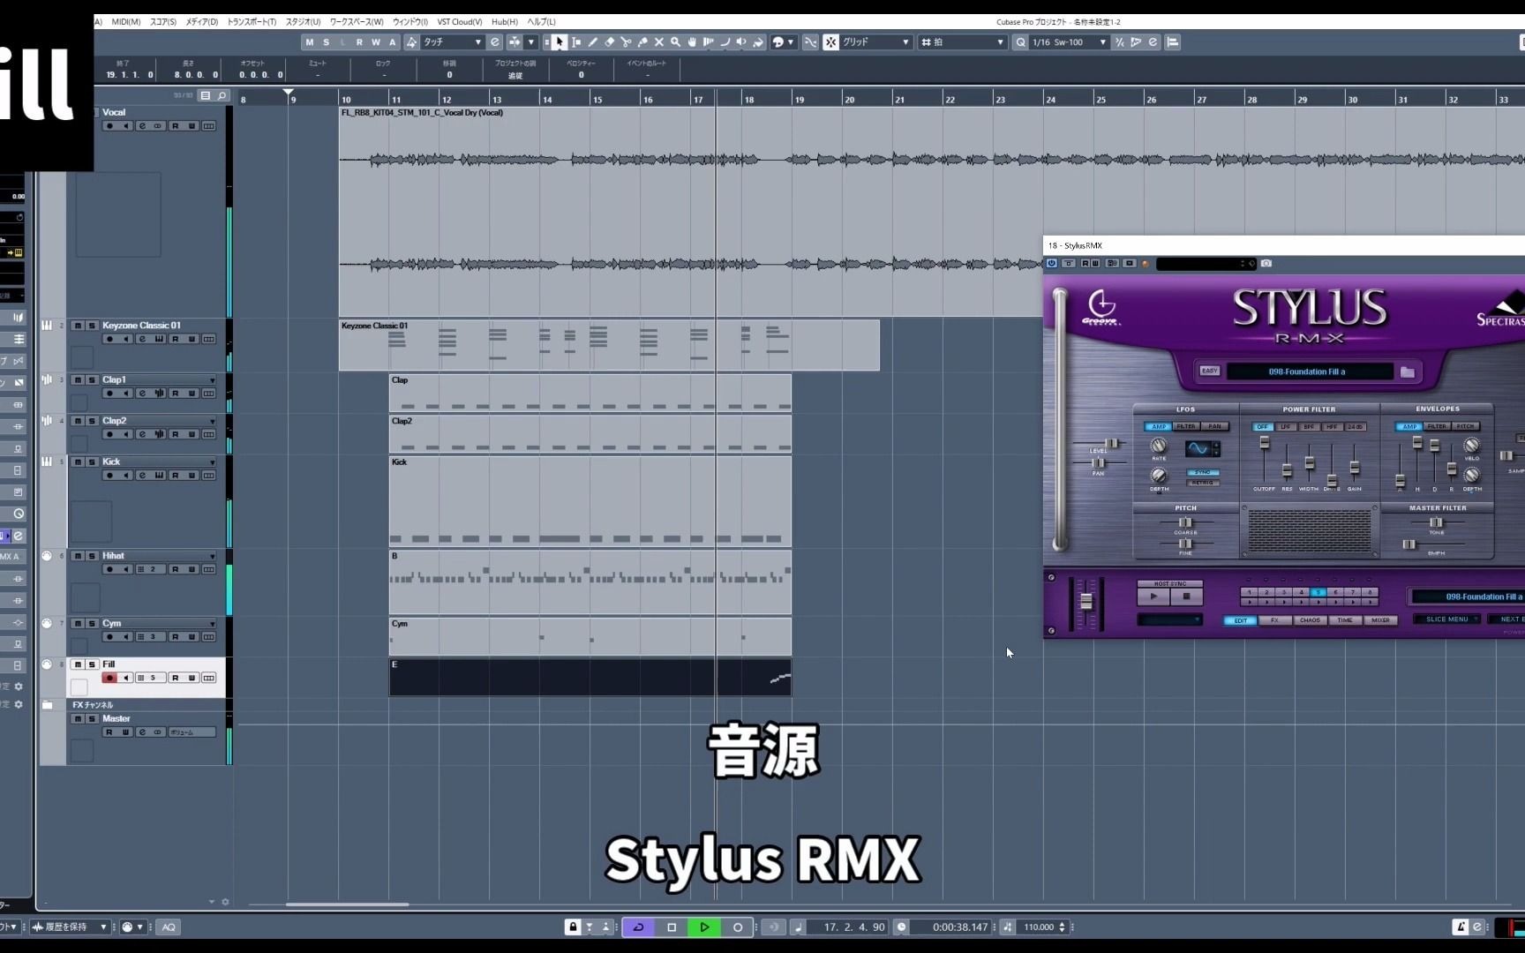Open automation mode タッチ dropdown

[x=453, y=41]
